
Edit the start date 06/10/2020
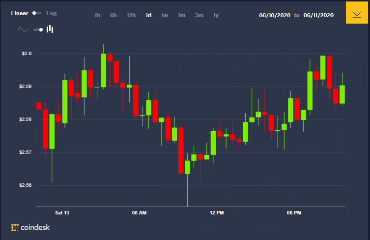(275, 15)
